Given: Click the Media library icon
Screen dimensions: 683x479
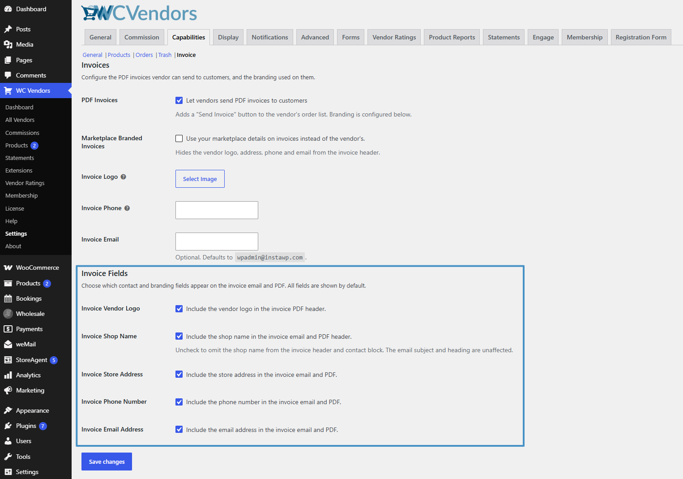Looking at the screenshot, I should pos(8,44).
